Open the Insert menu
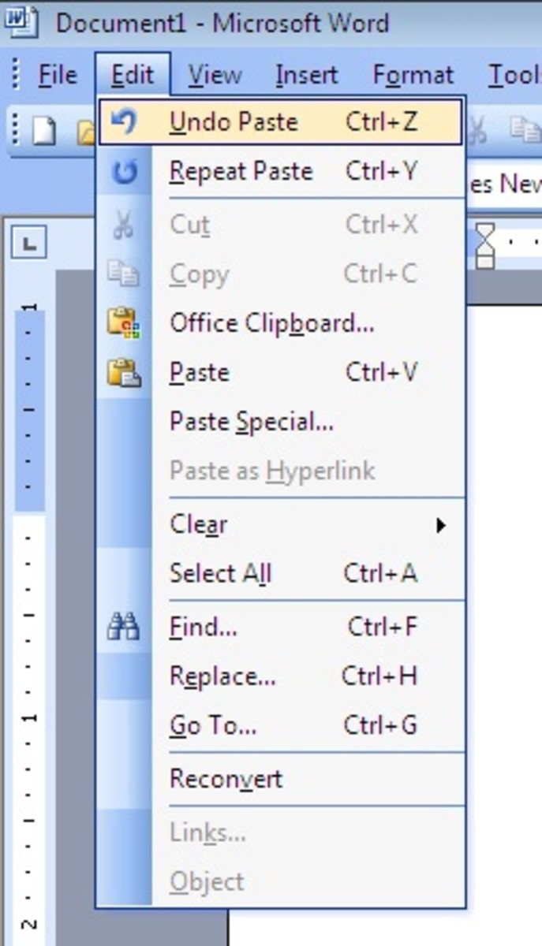The height and width of the screenshot is (946, 542). pos(306,76)
